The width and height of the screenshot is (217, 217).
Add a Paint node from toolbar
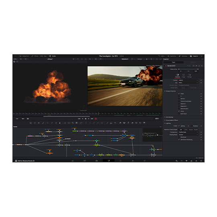tap(43, 123)
